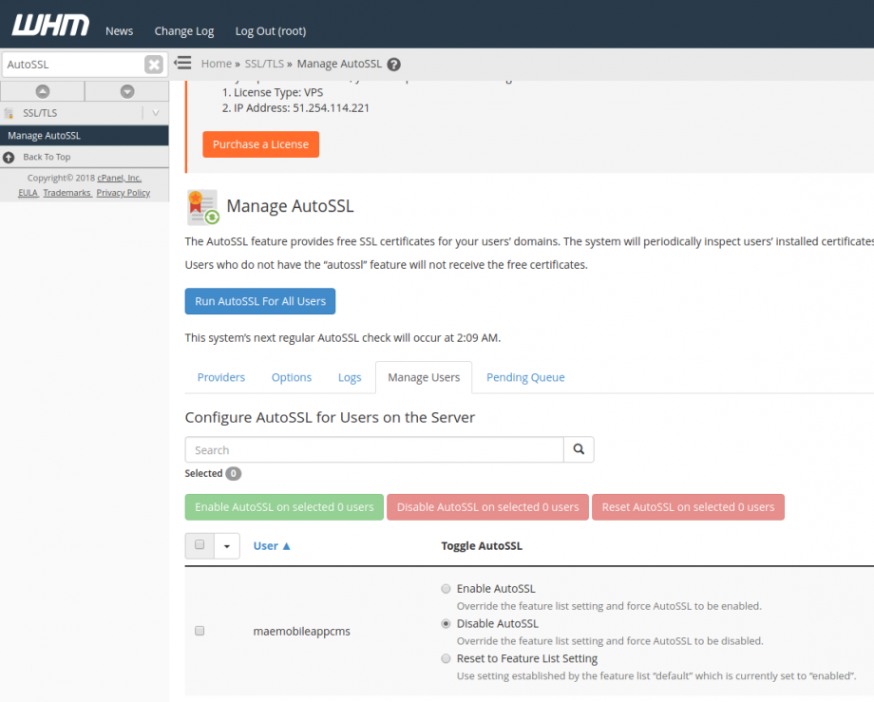
Task: Click the sidebar collapse-all up arrow
Action: coord(42,91)
